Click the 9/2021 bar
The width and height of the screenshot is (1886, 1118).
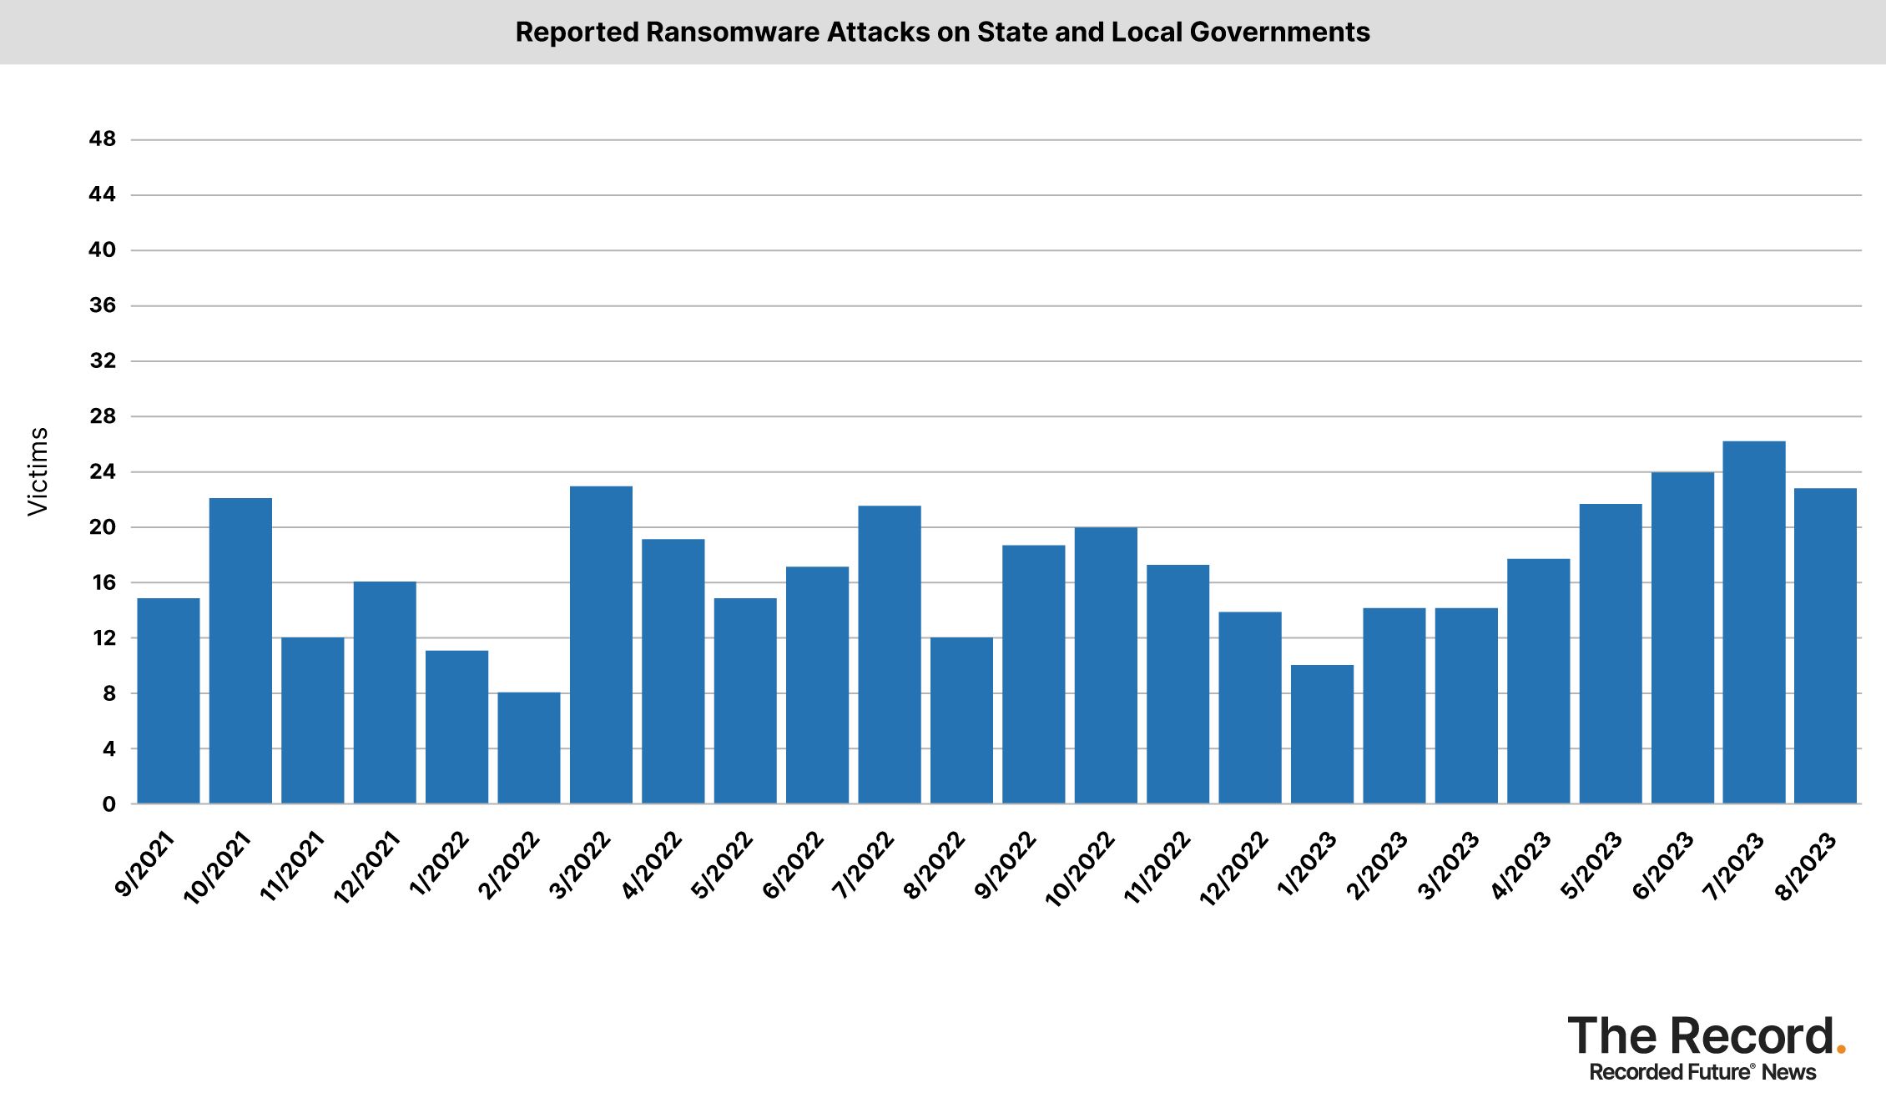tap(169, 701)
